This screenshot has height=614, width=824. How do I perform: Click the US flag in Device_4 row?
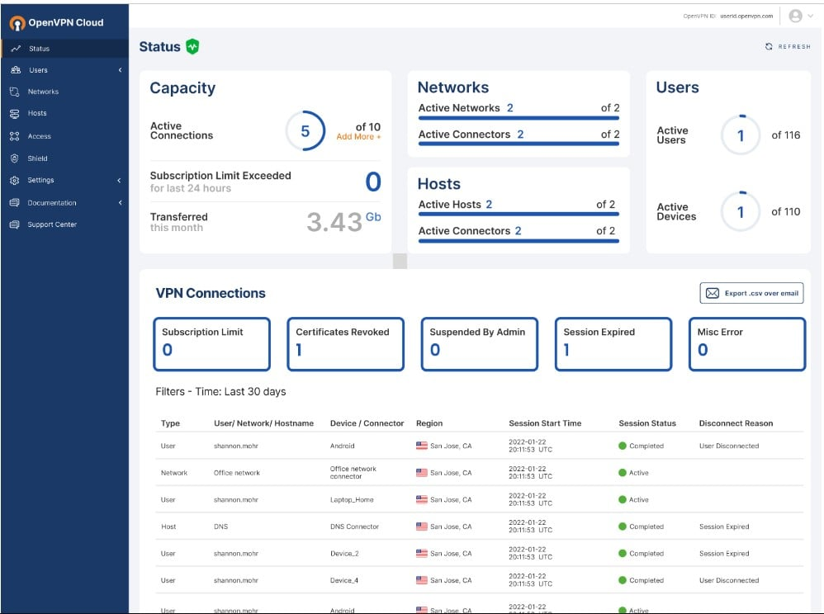421,580
